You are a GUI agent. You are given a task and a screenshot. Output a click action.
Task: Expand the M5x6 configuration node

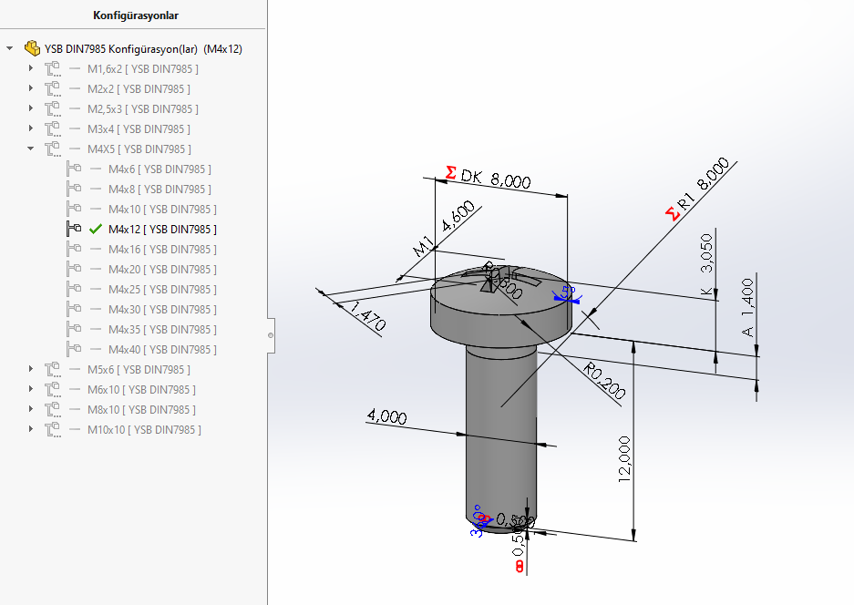pos(30,369)
